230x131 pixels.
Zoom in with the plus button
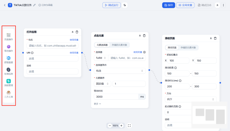pyautogui.click(x=121, y=126)
